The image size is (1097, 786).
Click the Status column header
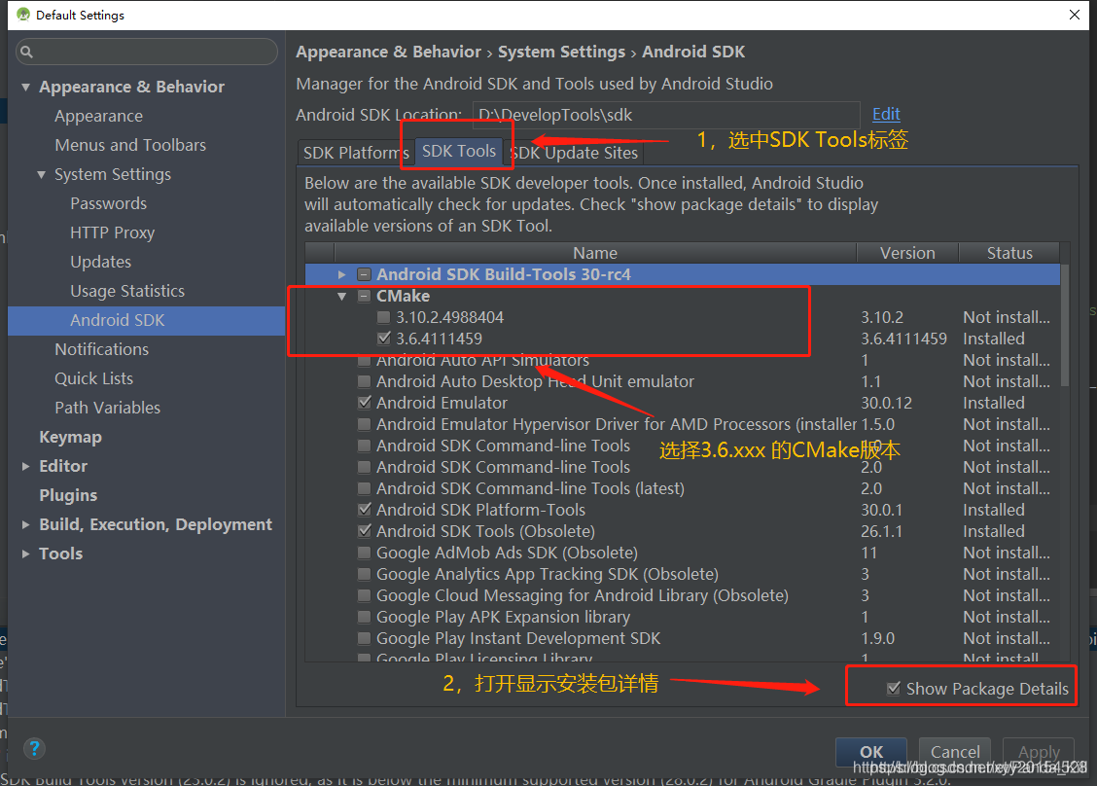(1009, 253)
